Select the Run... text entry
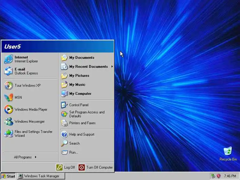This screenshot has height=180, width=240. point(73,152)
